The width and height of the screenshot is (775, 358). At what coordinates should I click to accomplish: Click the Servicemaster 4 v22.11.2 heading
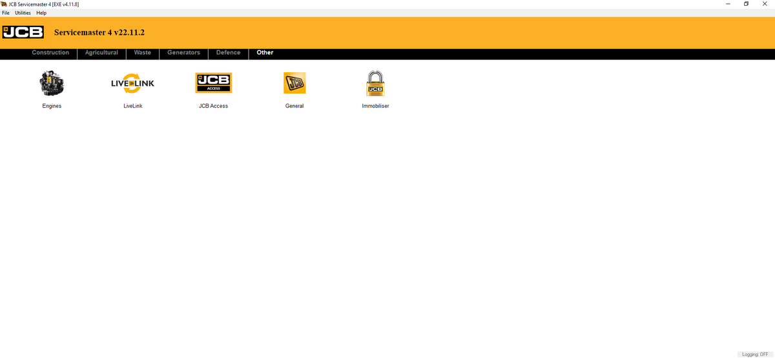coord(99,32)
